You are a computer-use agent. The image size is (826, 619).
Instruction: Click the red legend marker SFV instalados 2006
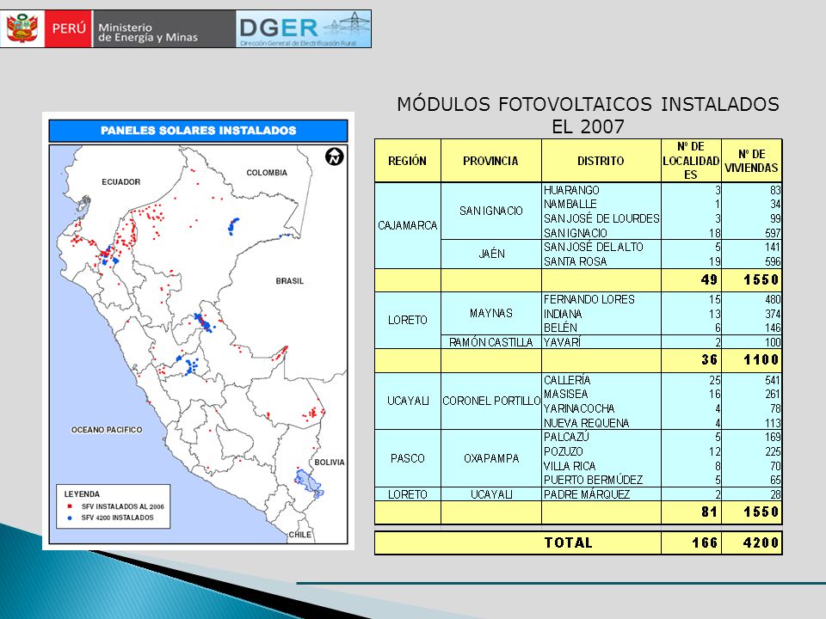70,506
